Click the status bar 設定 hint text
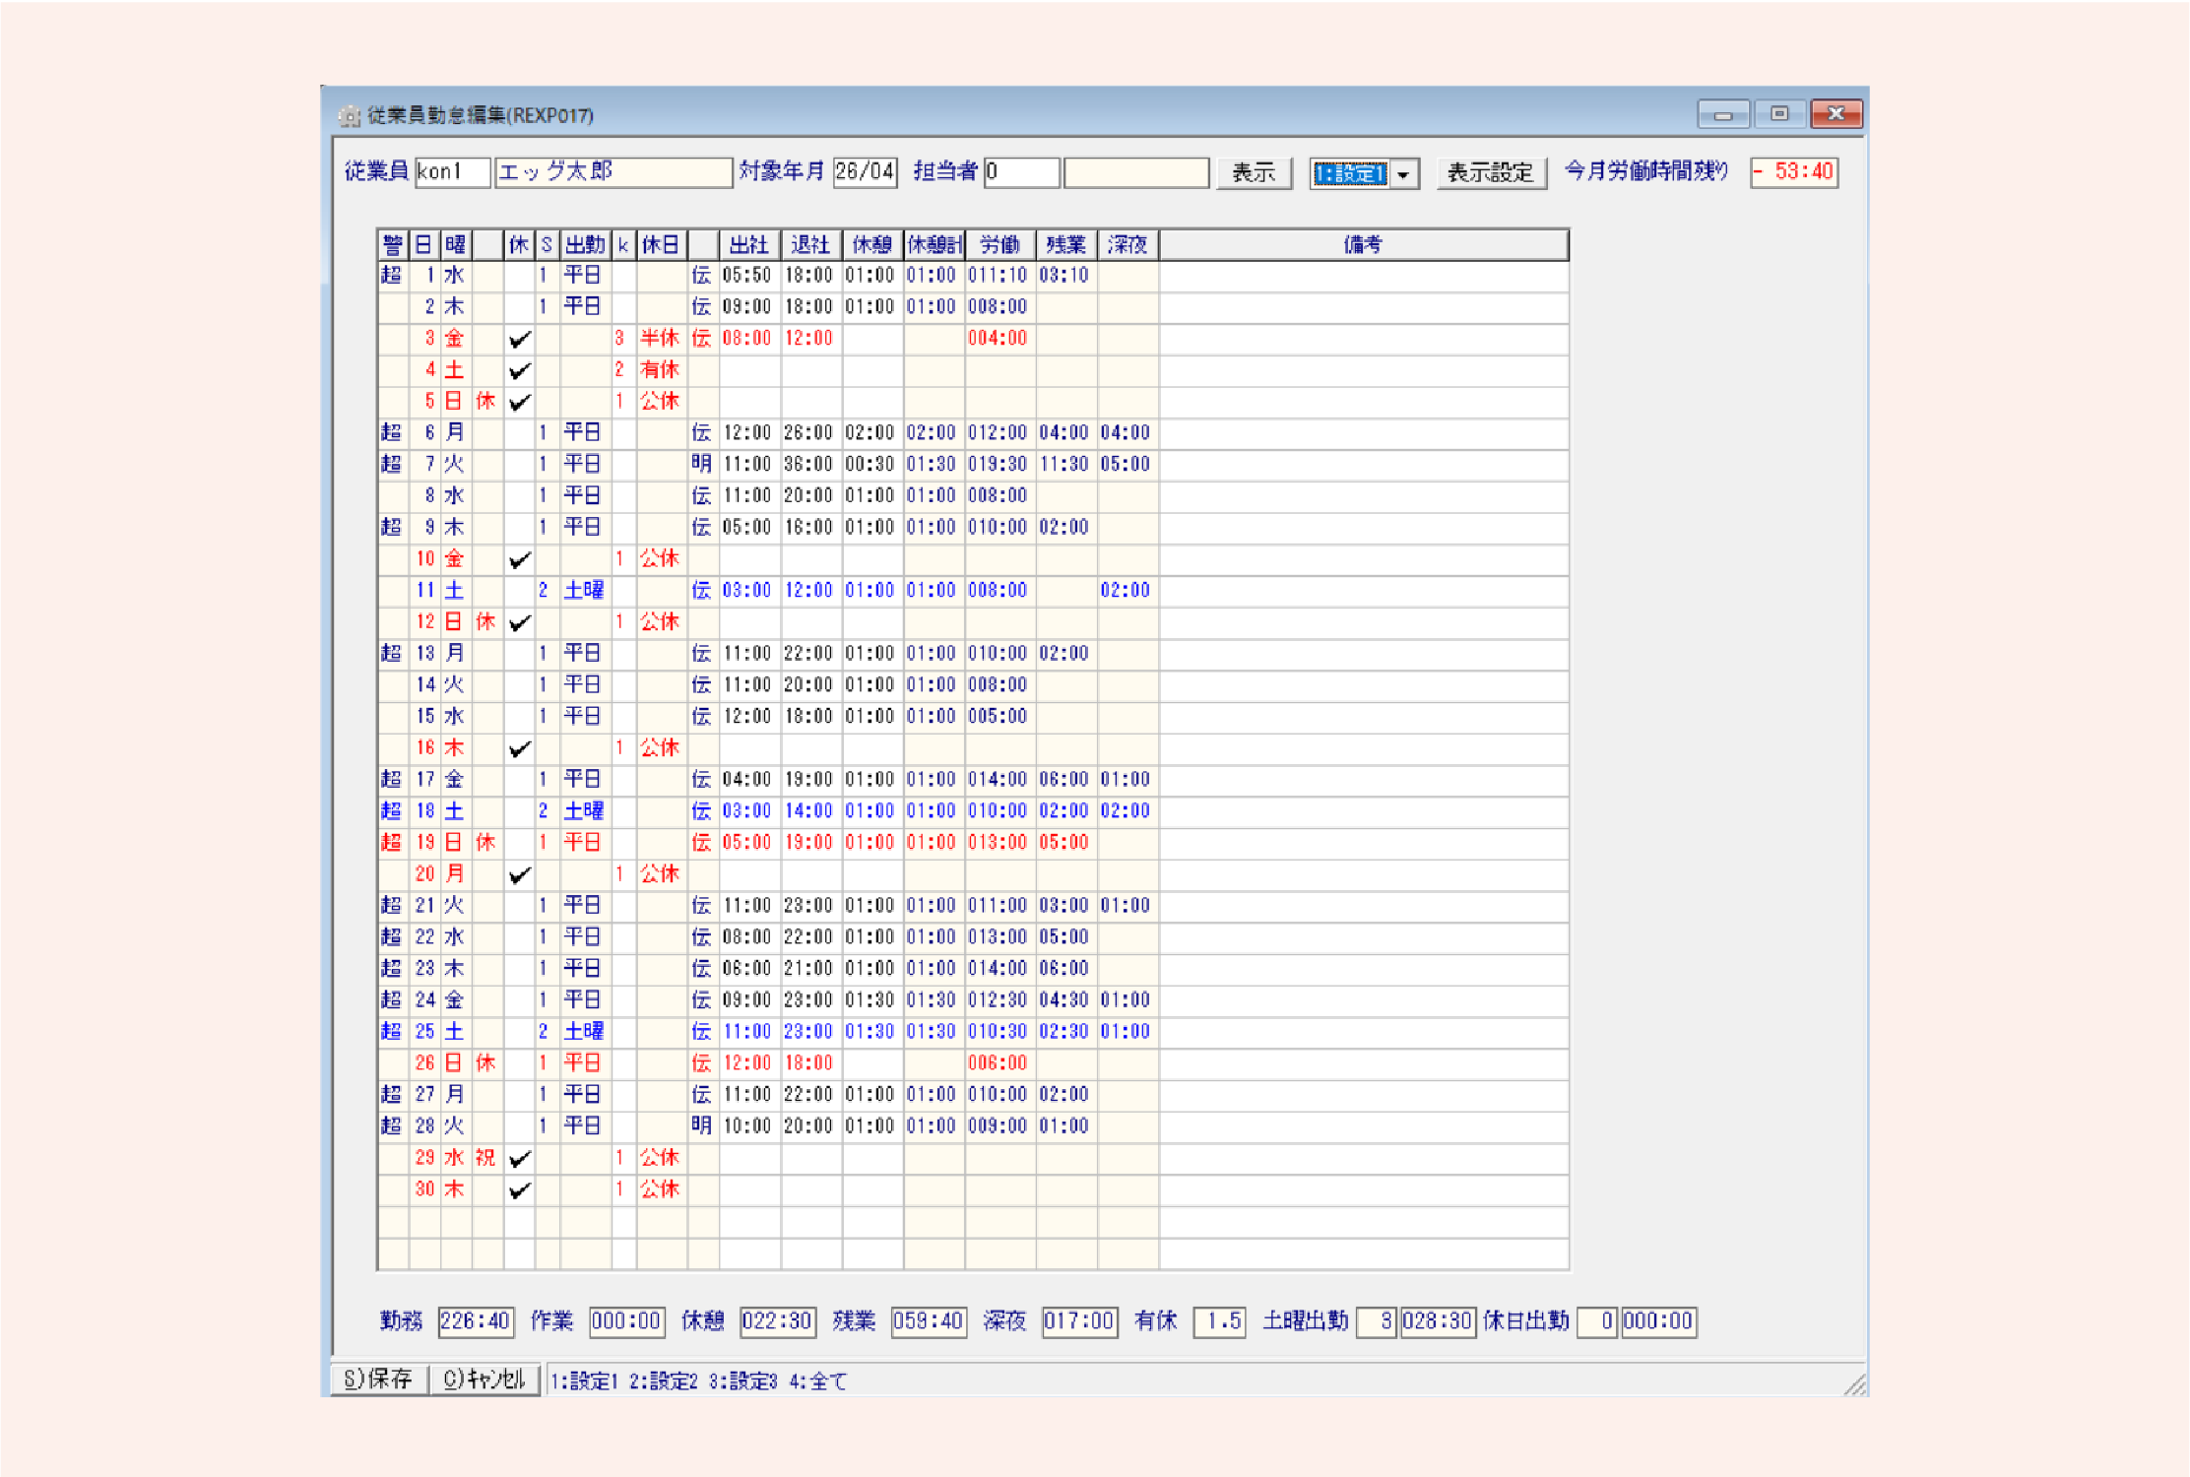 pyautogui.click(x=698, y=1381)
